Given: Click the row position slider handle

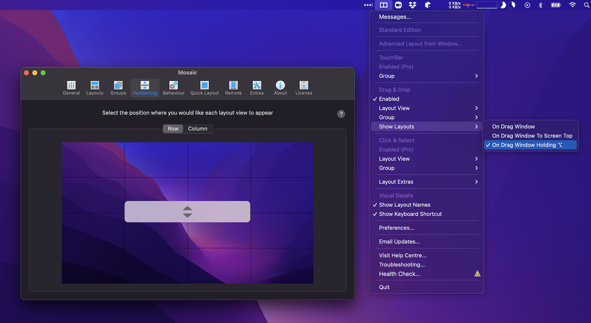Looking at the screenshot, I should coord(187,212).
